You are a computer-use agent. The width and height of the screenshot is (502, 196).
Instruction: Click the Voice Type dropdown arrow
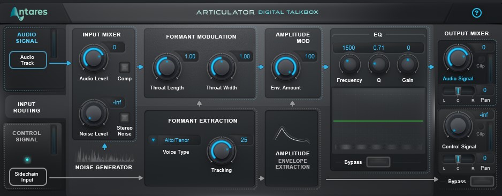point(154,140)
